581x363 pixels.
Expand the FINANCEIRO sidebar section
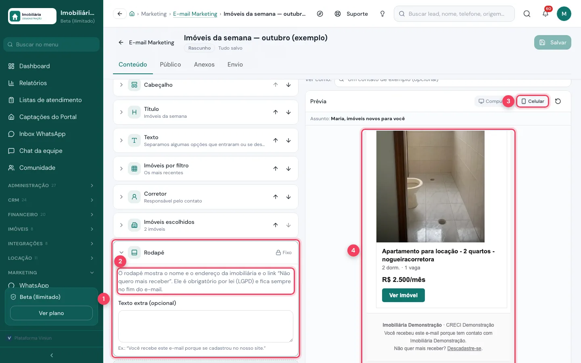(52, 215)
